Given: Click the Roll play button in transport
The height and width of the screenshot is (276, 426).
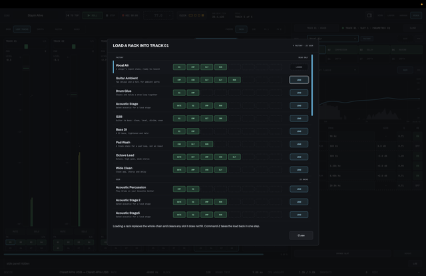Looking at the screenshot, I should [x=93, y=15].
